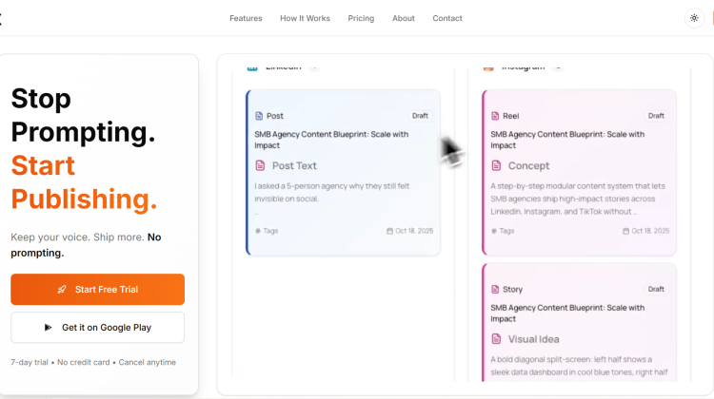The width and height of the screenshot is (714, 399).
Task: Click the 'A step-by-step modular content system' text
Action: click(x=578, y=199)
